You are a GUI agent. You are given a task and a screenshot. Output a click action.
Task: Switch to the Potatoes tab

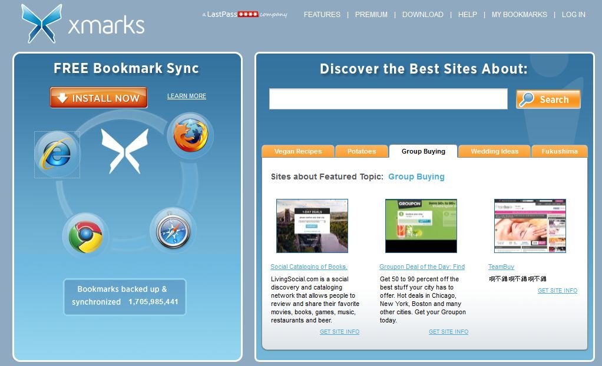tap(362, 151)
